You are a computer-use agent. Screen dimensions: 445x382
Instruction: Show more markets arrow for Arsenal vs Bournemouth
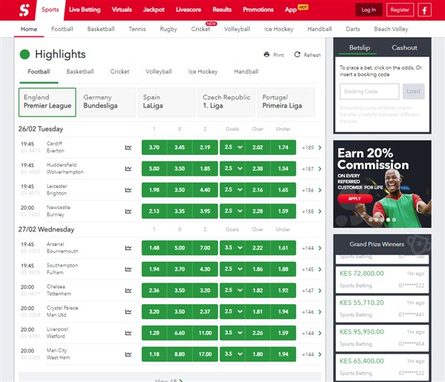tap(320, 248)
